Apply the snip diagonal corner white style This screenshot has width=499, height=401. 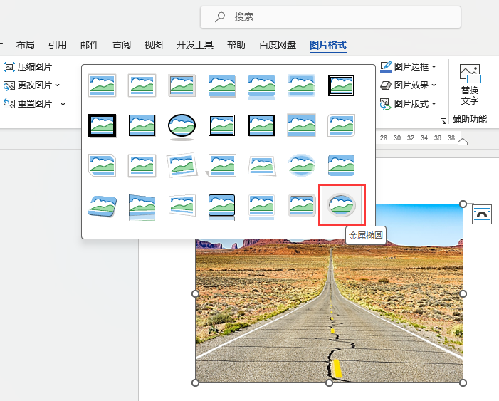point(103,165)
